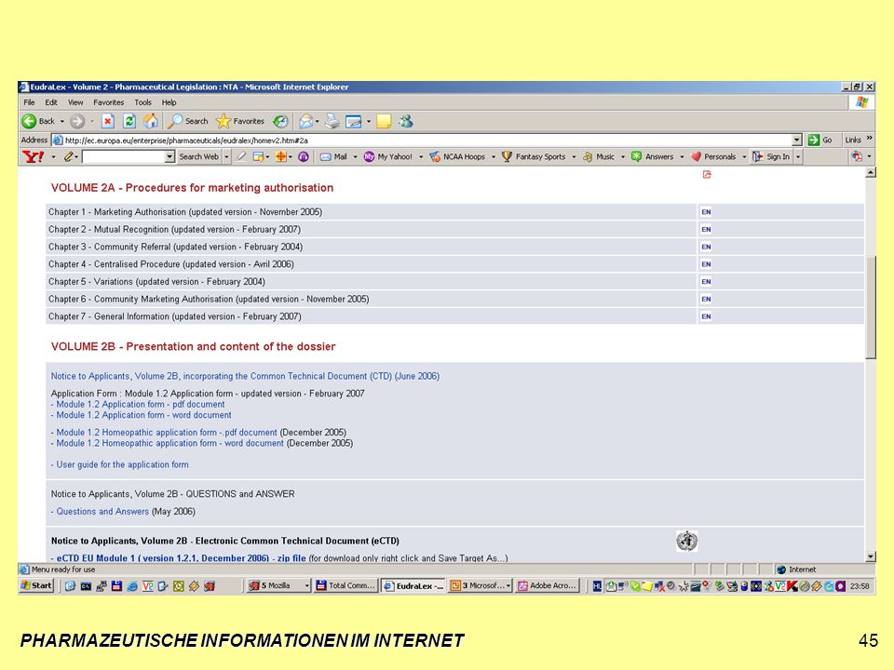Image resolution: width=894 pixels, height=670 pixels.
Task: Expand the Yahoo search box dropdown
Action: click(x=169, y=156)
